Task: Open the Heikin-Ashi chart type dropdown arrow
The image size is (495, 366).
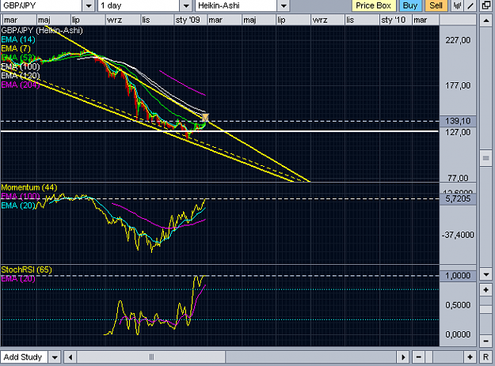Action: coord(284,6)
